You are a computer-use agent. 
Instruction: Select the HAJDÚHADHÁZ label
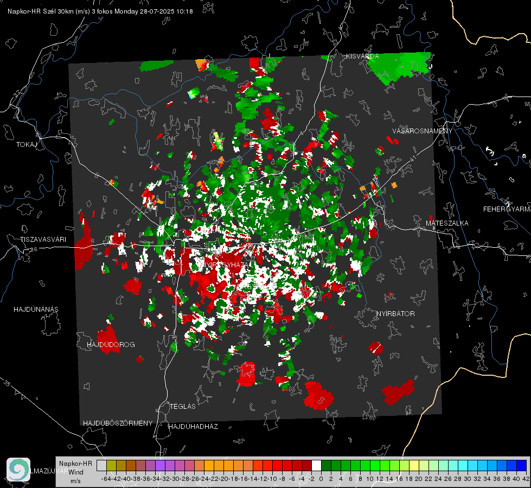(x=193, y=426)
